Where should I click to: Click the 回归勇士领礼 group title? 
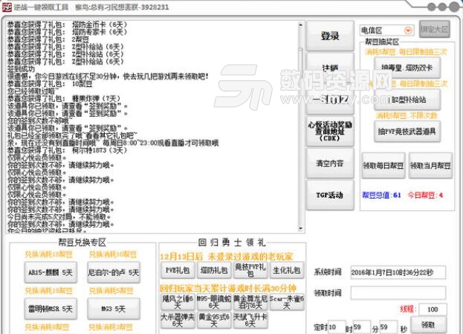(232, 243)
